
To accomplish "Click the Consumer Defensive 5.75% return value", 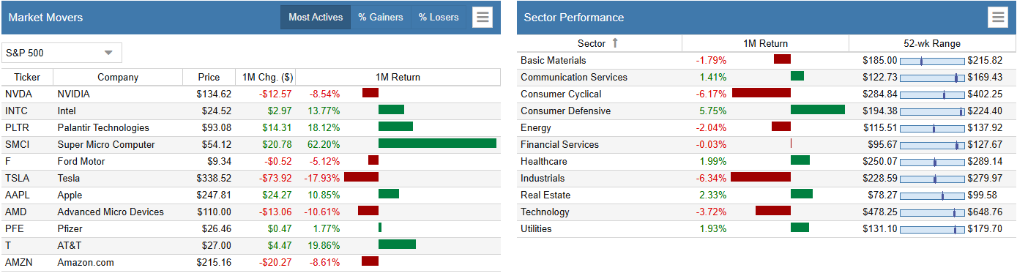I will [x=713, y=111].
